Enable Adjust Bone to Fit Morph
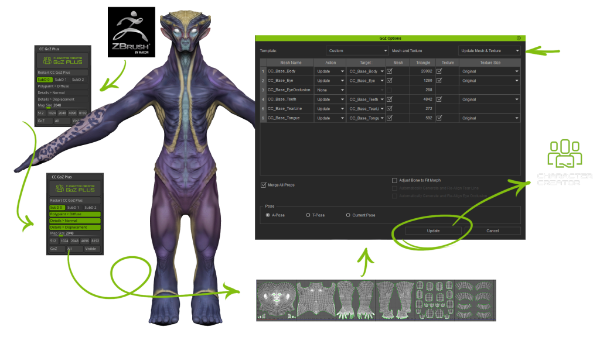This screenshot has height=337, width=600. click(394, 180)
